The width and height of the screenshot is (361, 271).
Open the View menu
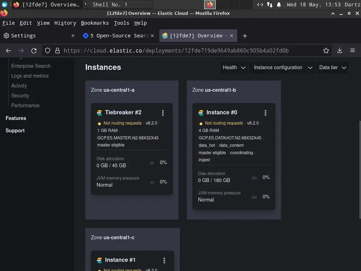coord(43,23)
